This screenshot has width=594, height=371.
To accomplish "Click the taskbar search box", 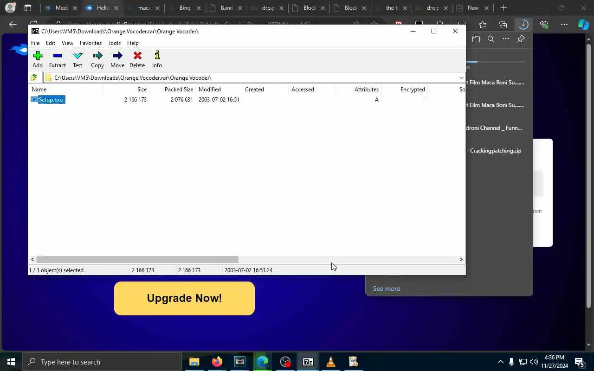I will (x=102, y=362).
